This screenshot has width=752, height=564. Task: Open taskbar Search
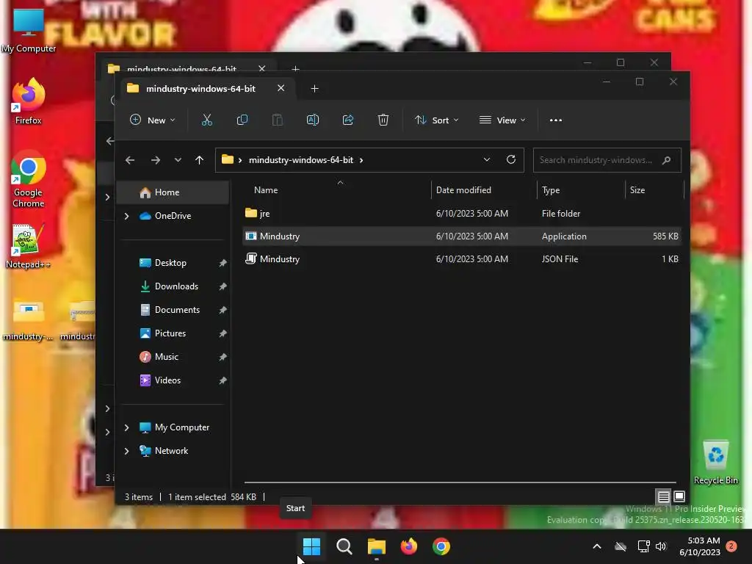tap(344, 546)
